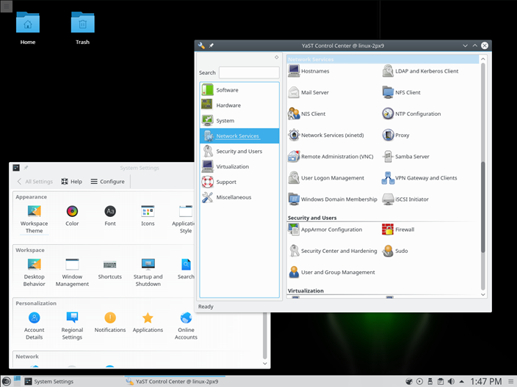Click the YaST Search input field

[249, 73]
